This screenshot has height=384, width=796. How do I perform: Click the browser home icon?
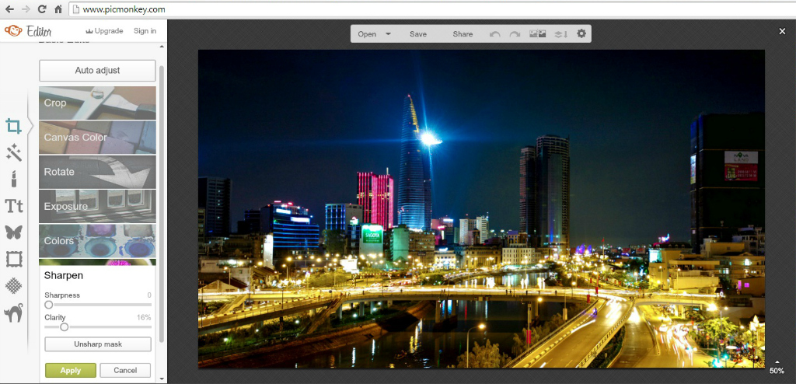coord(58,9)
